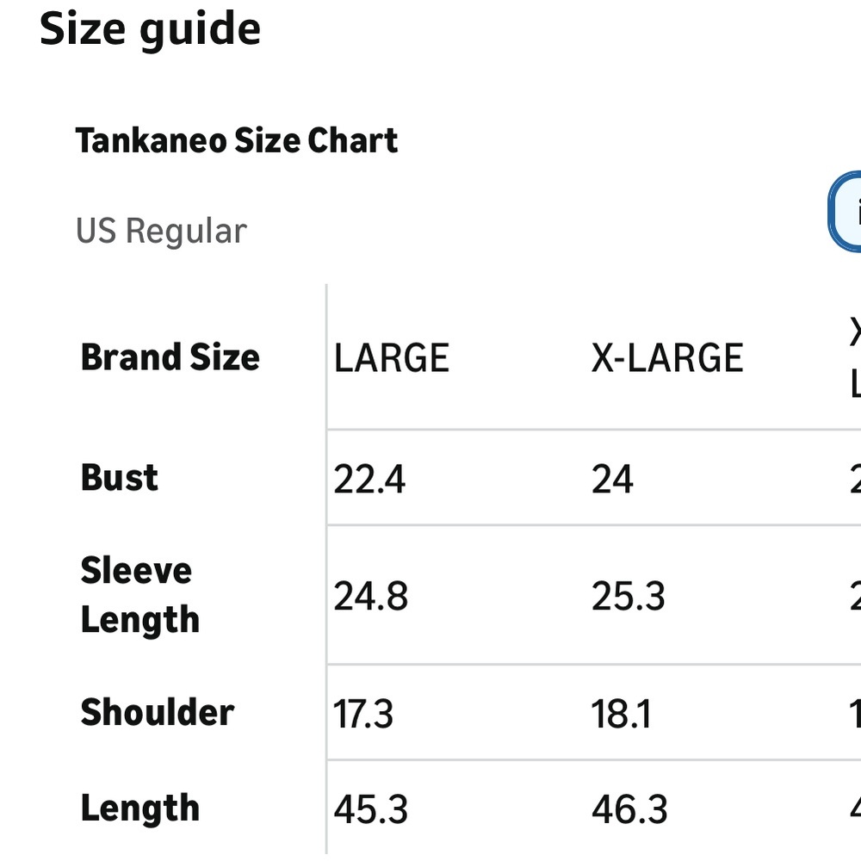Click the Sleeve Length row label

click(x=139, y=595)
